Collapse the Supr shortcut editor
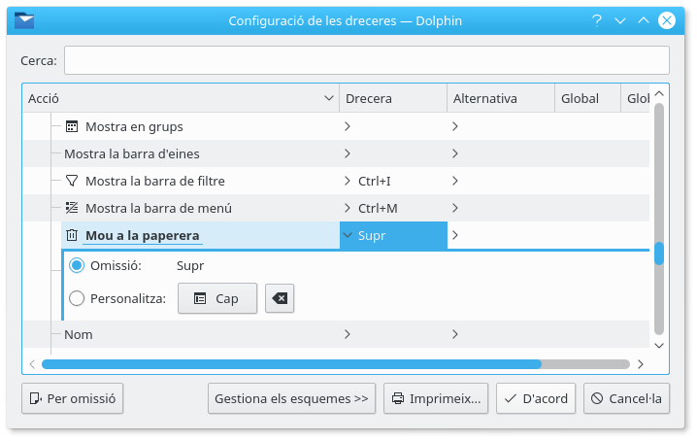 tap(348, 235)
